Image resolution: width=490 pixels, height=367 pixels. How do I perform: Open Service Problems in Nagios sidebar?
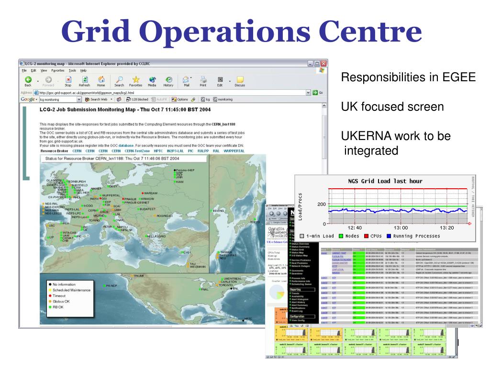[x=301, y=260]
